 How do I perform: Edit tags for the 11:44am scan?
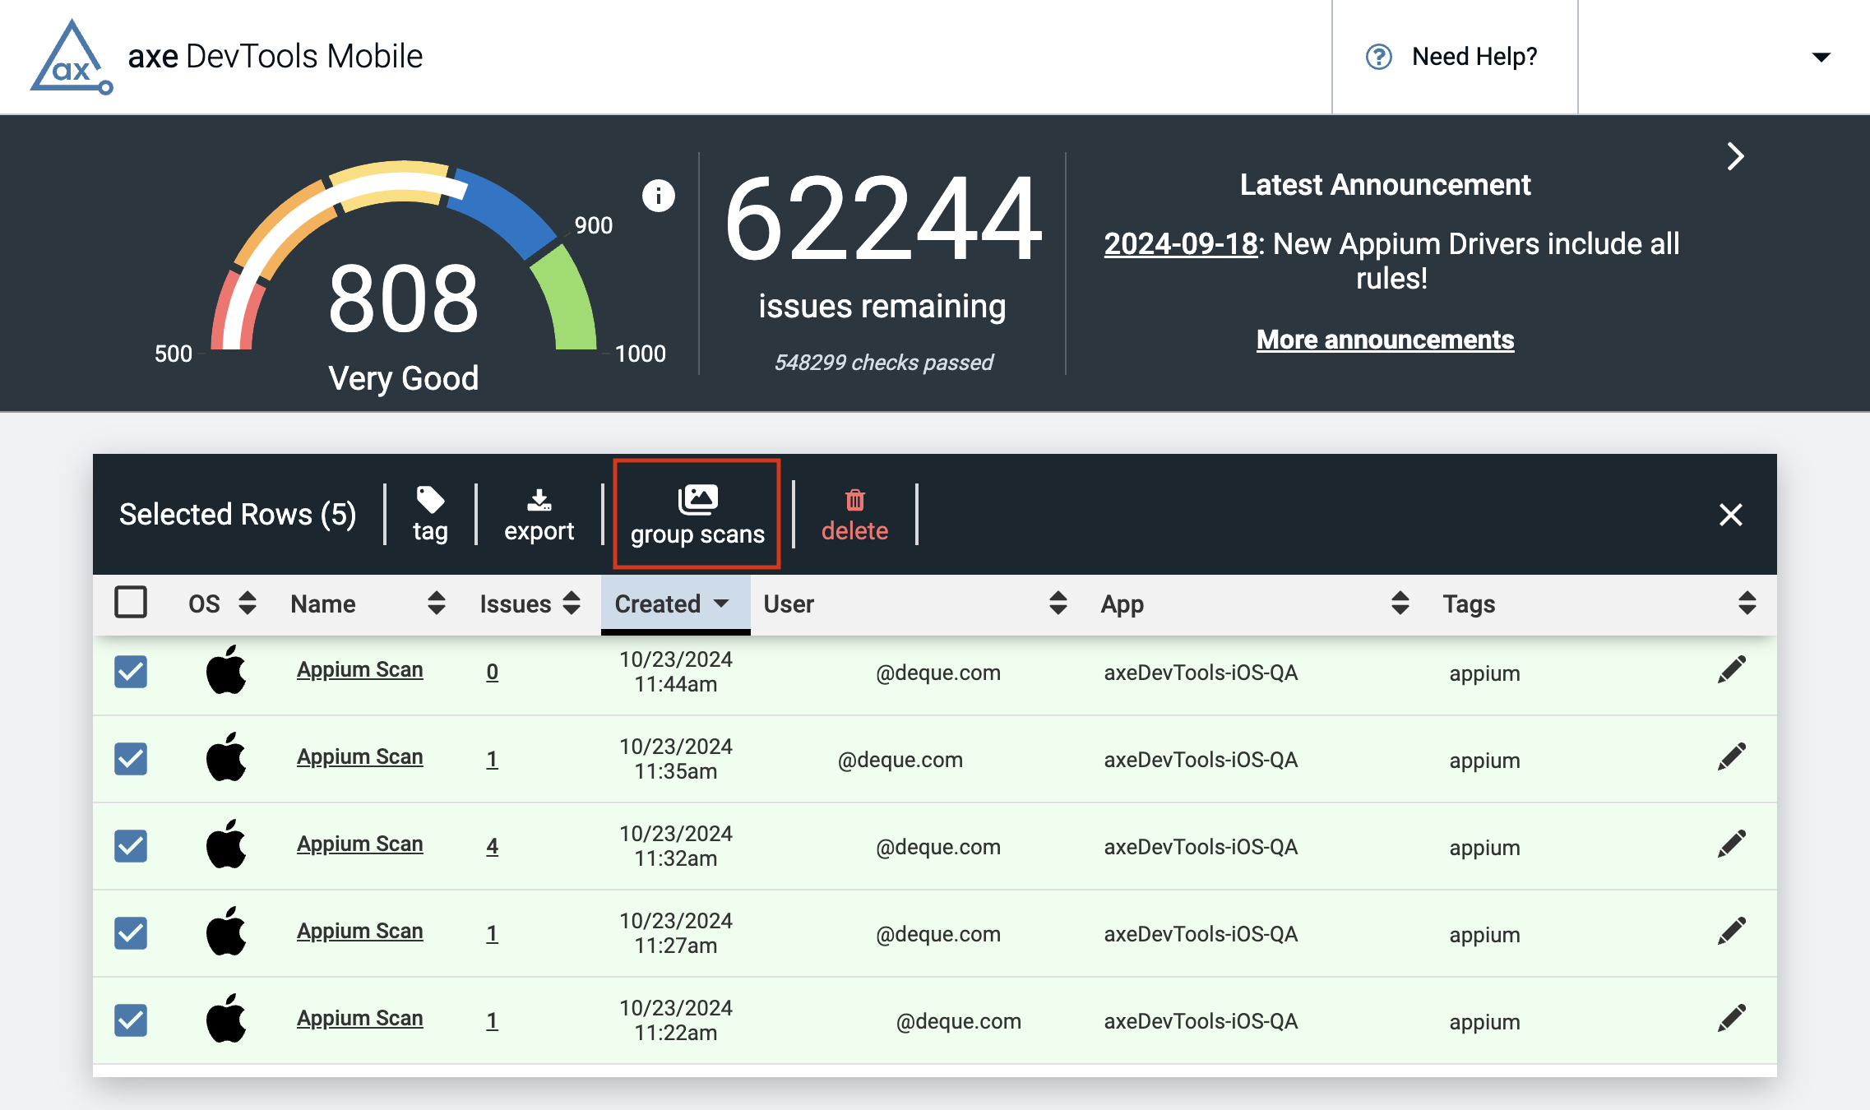coord(1731,670)
